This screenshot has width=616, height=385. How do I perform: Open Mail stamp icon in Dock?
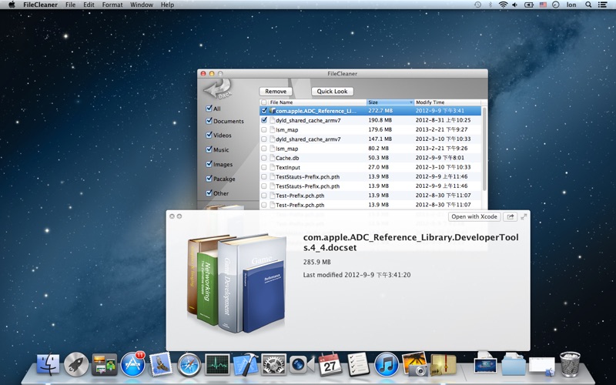[x=160, y=364]
